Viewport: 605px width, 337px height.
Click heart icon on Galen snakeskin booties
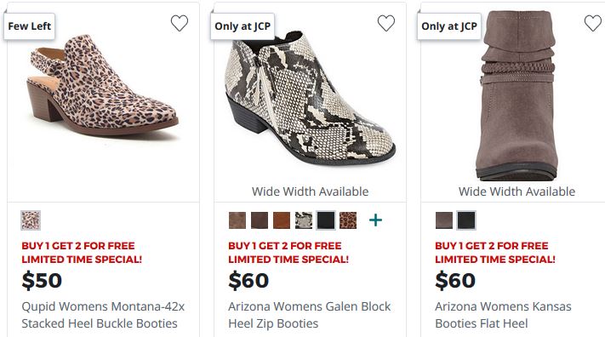pos(386,23)
